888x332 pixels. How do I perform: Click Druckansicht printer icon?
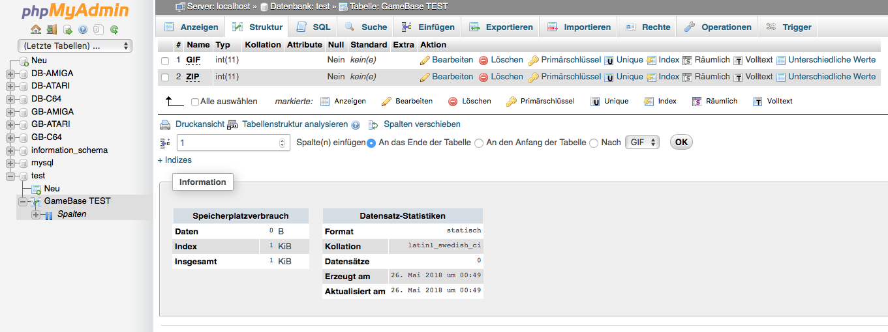point(166,124)
